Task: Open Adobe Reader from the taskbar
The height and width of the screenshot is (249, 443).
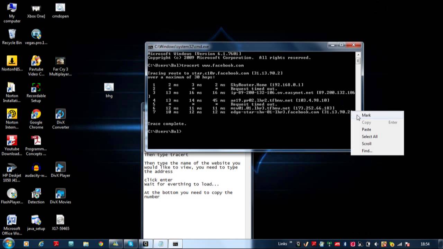Action: pos(56,244)
